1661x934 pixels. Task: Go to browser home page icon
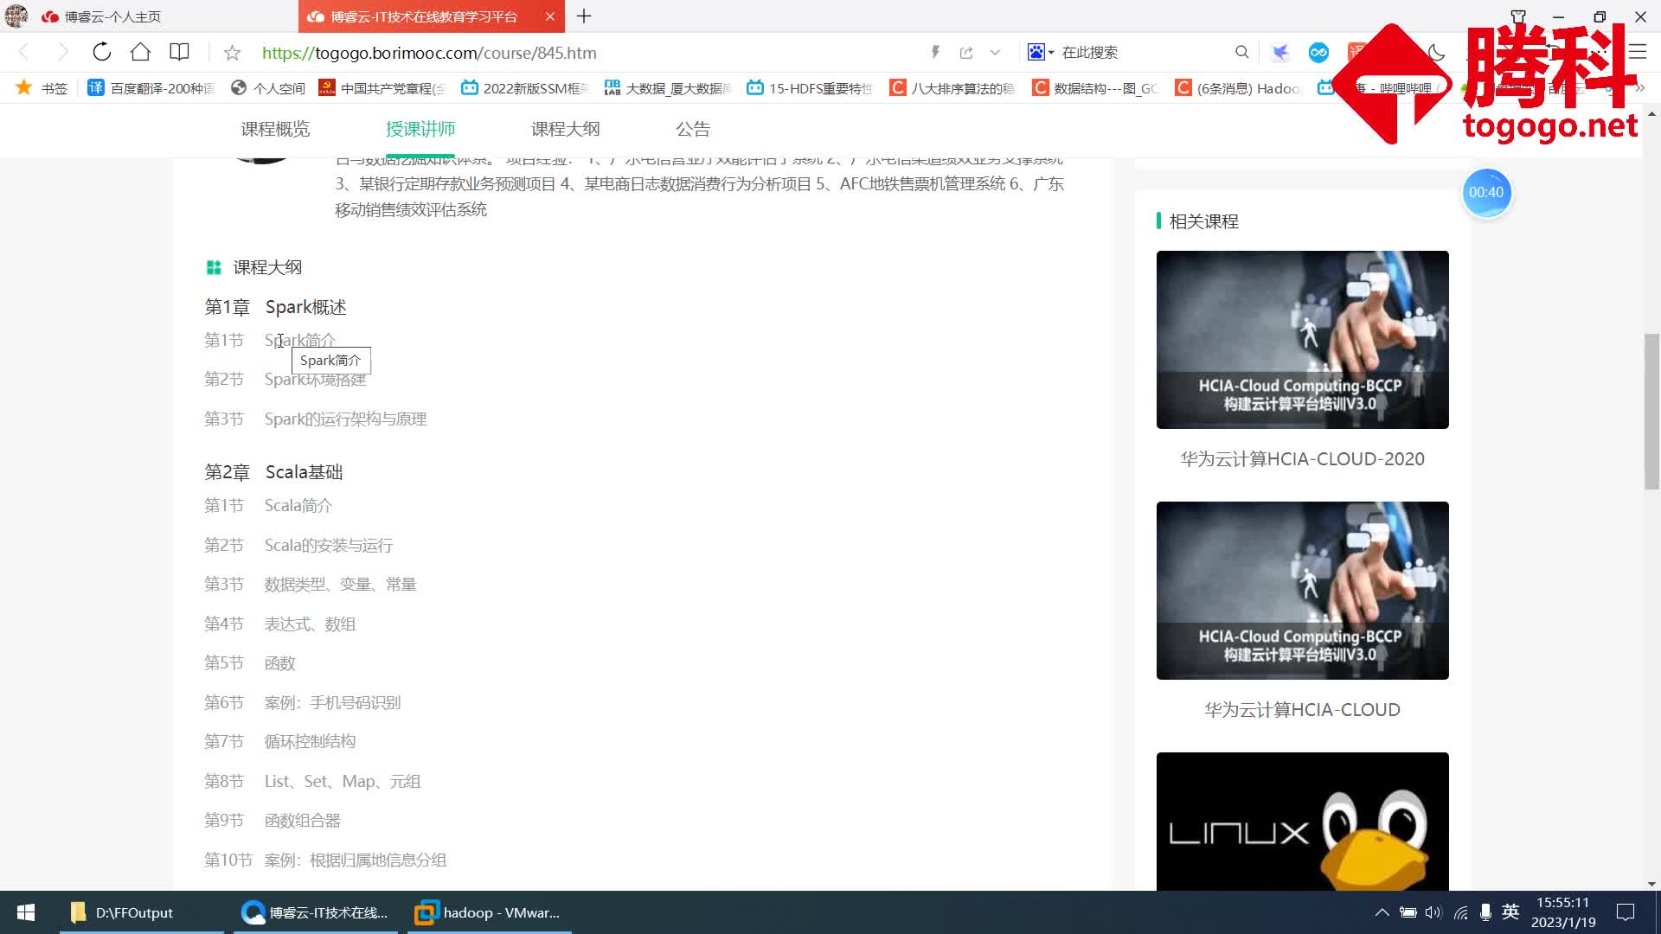point(140,52)
